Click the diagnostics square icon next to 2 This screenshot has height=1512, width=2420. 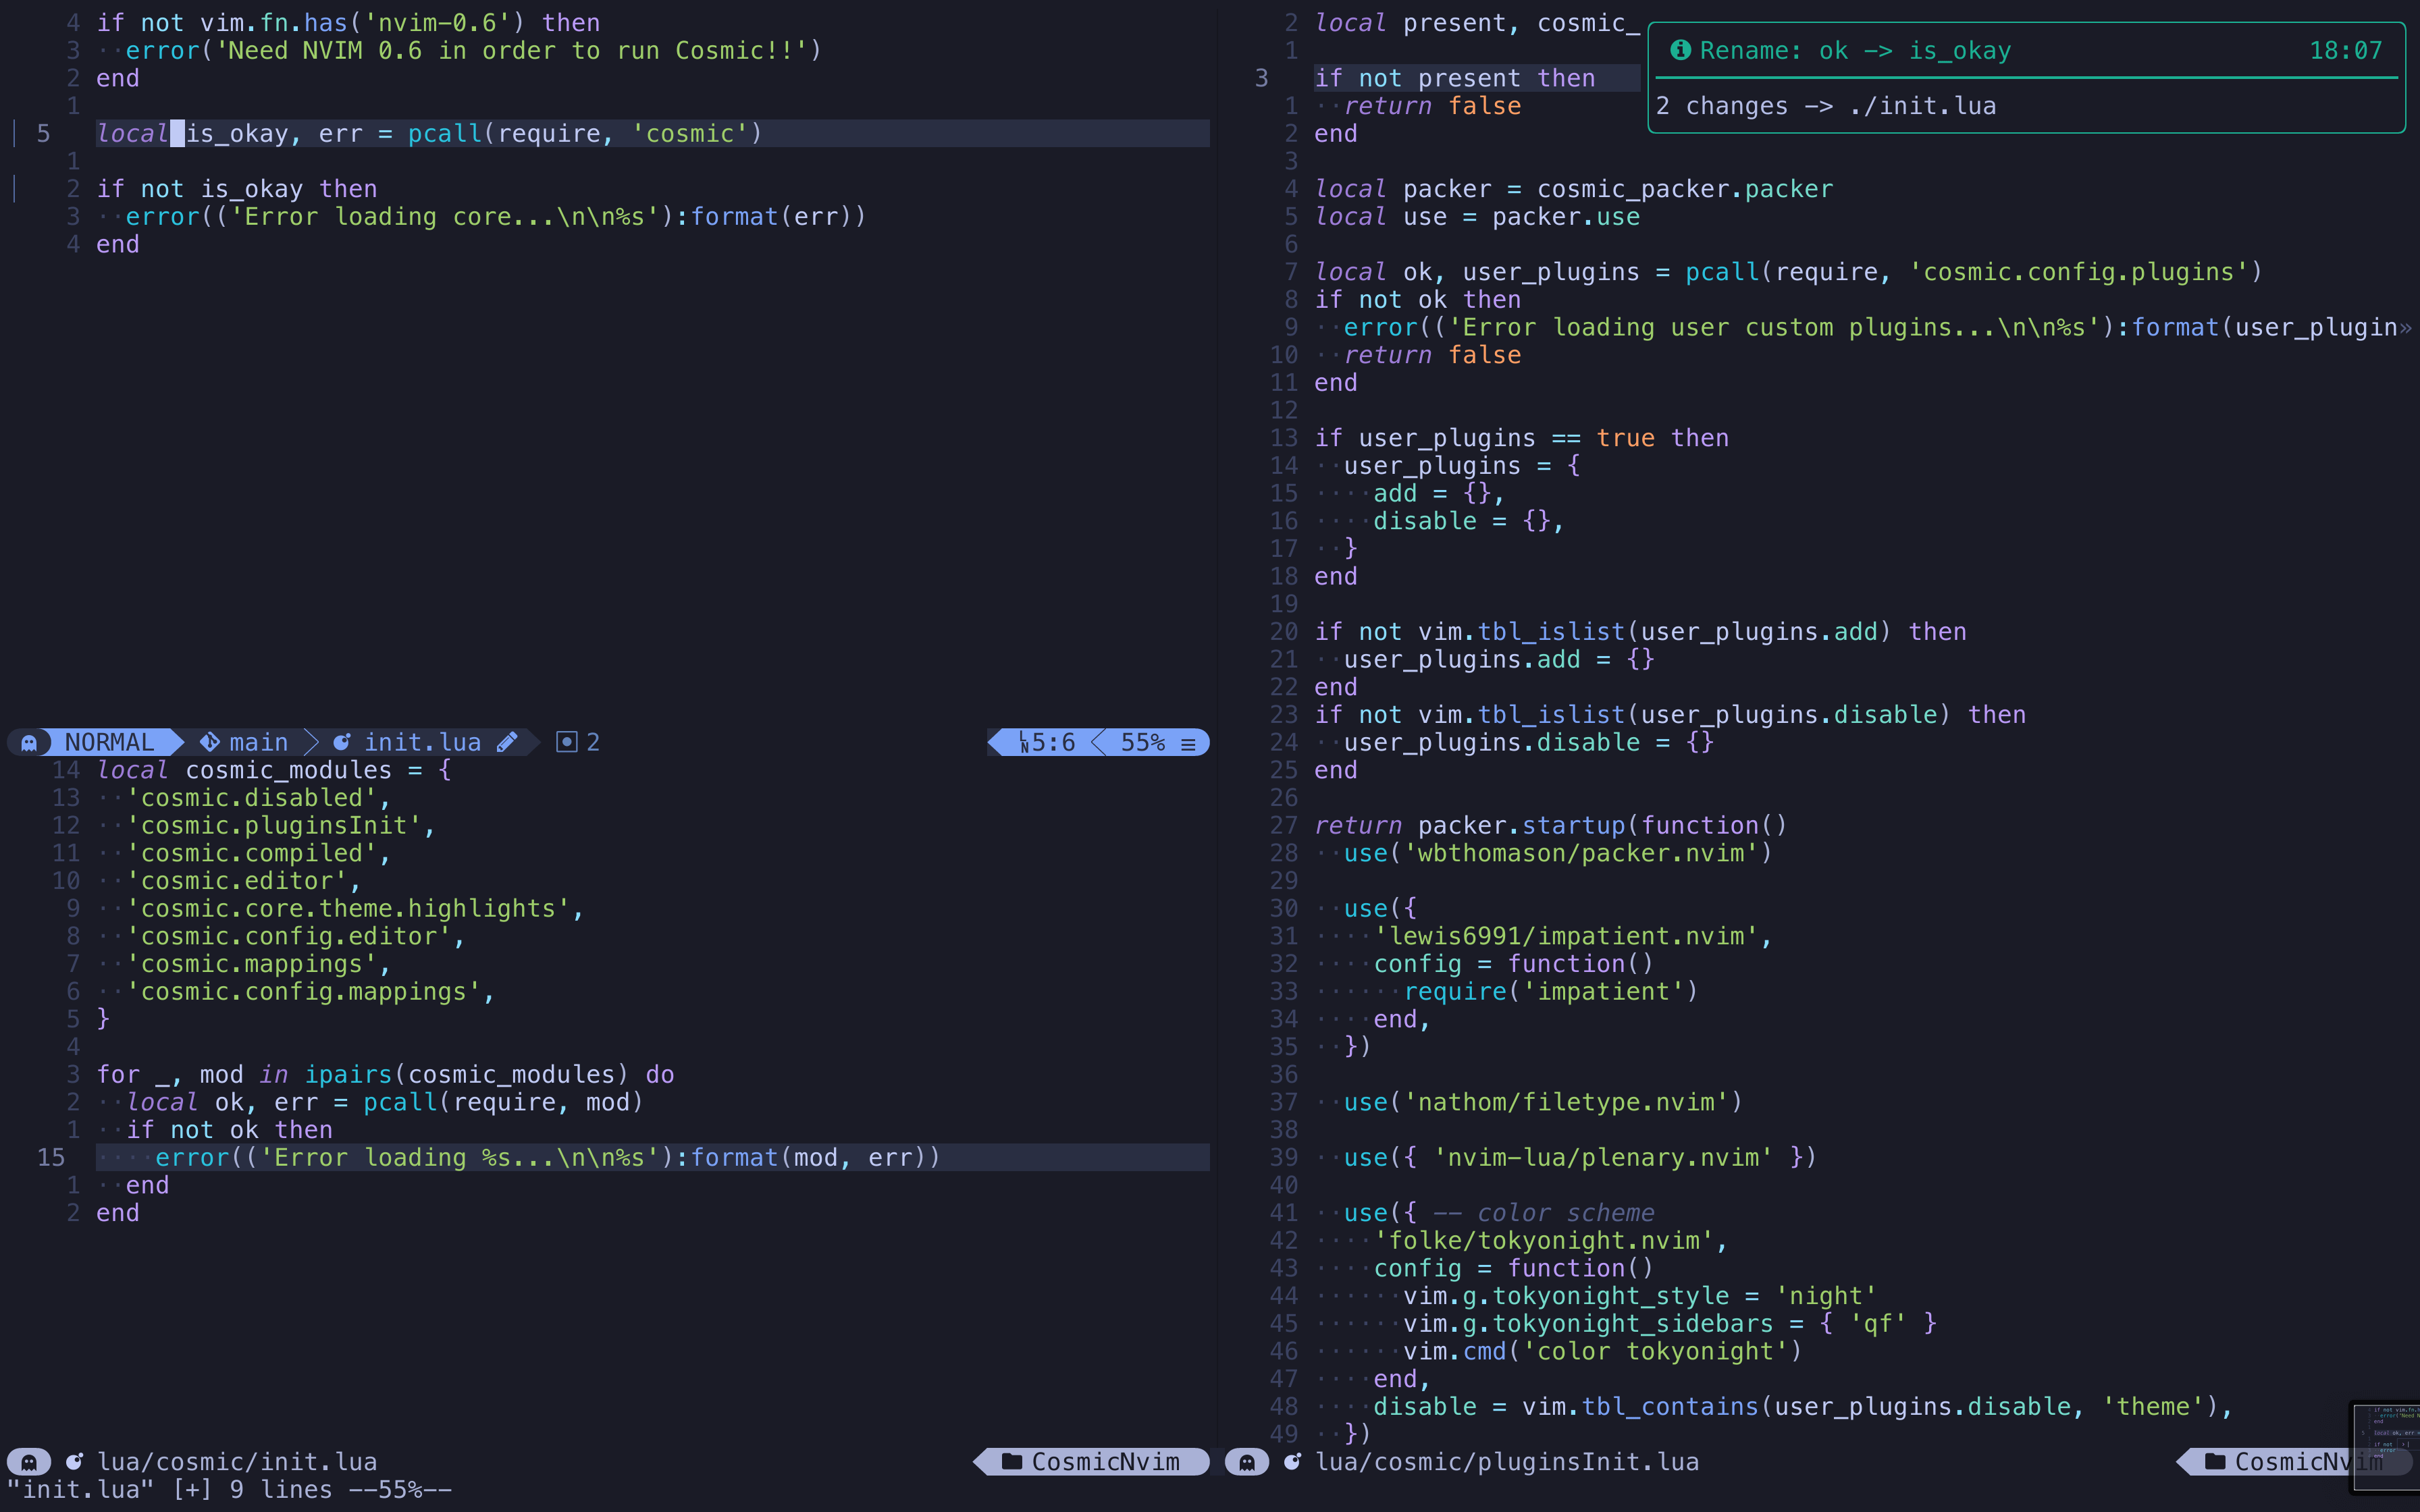[567, 742]
